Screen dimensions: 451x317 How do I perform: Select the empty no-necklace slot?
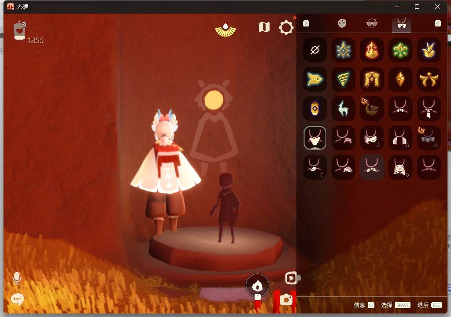coord(315,50)
